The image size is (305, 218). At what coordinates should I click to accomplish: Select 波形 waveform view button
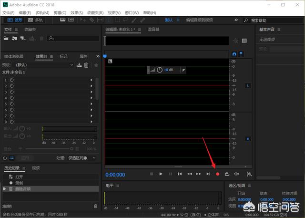(15, 20)
